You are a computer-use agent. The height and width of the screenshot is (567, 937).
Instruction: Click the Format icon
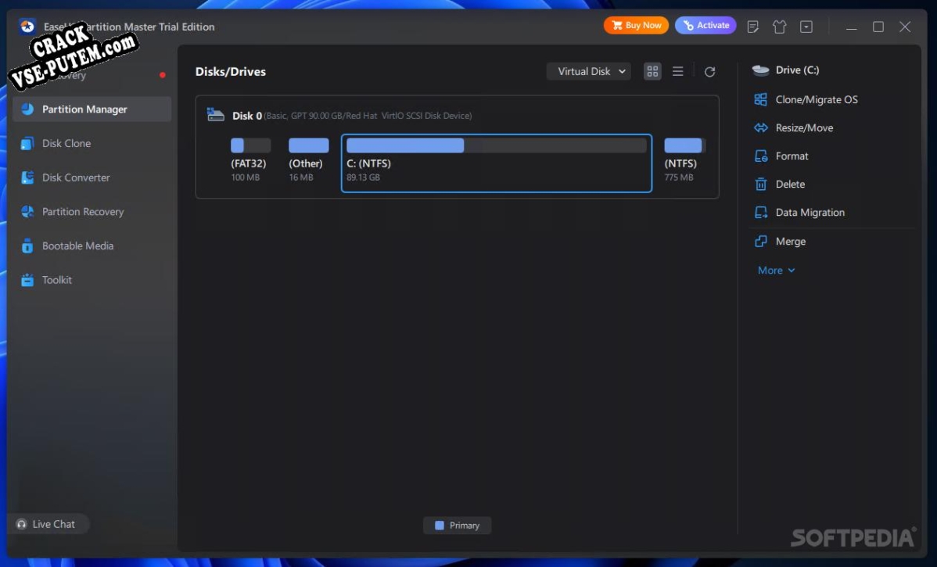click(x=760, y=156)
